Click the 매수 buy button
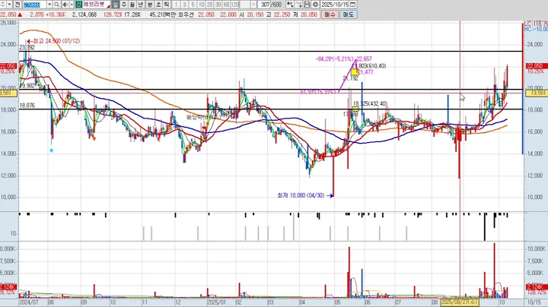The image size is (548, 307). pos(330,14)
